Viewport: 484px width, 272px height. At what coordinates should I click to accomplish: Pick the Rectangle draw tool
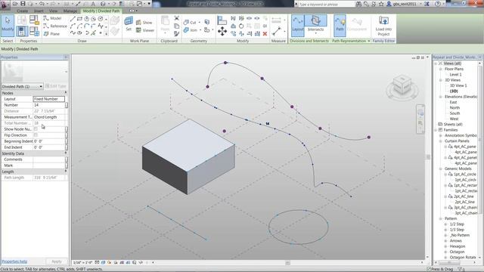tap(79, 19)
